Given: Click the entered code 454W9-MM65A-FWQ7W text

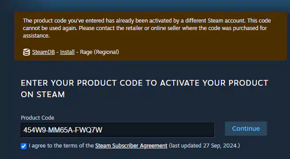Looking at the screenshot, I should 63,130.
